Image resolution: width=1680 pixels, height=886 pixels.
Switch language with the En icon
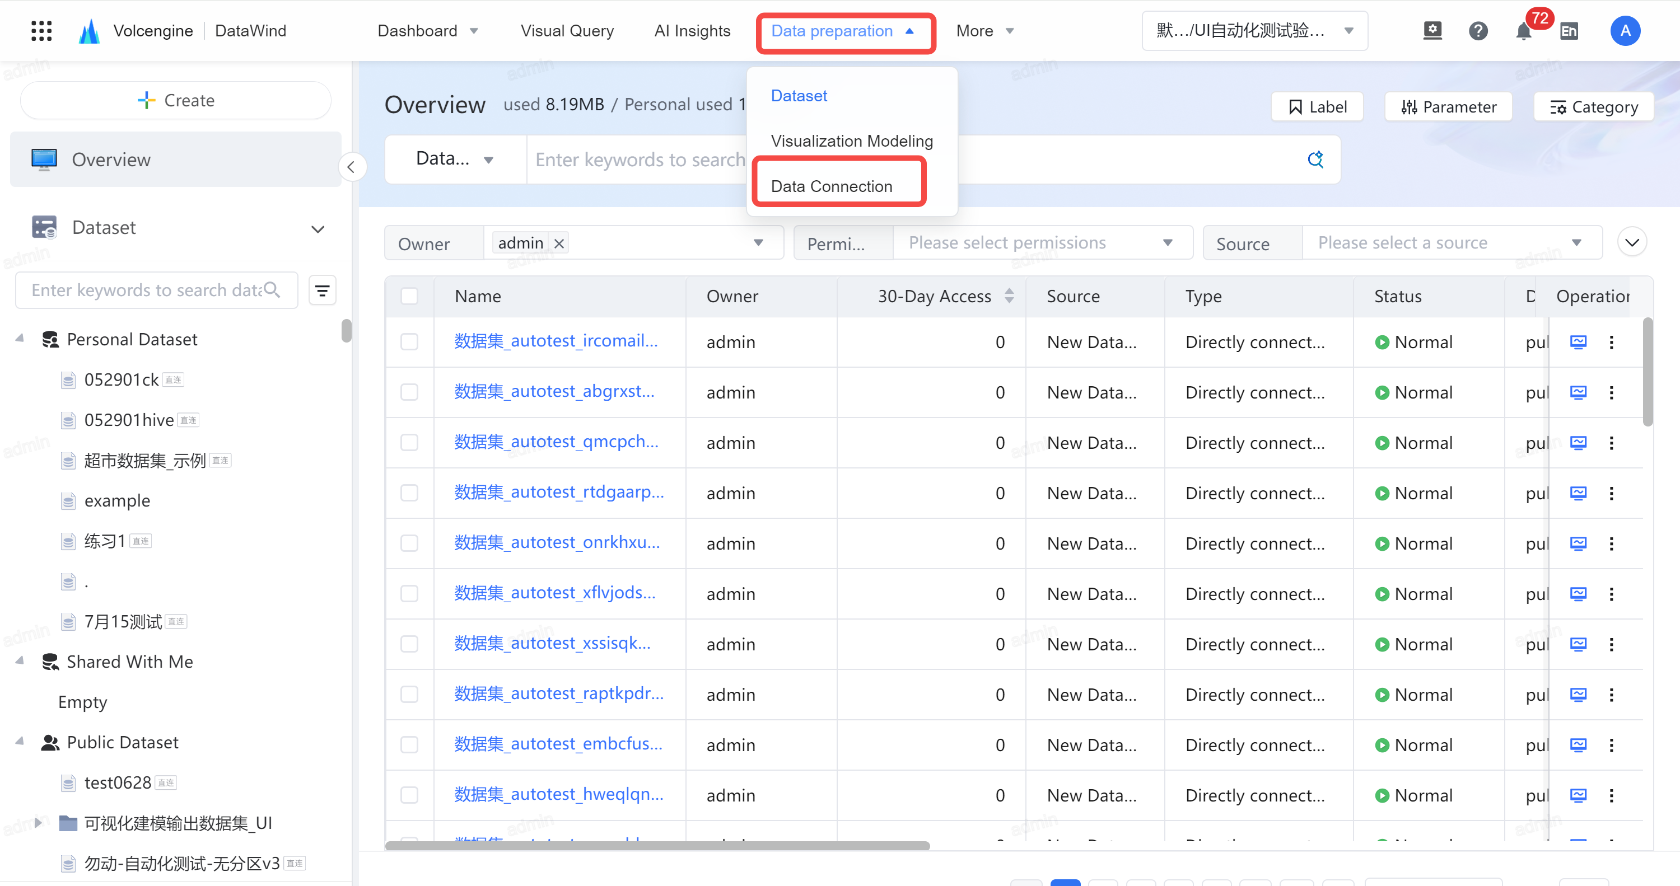(1569, 31)
